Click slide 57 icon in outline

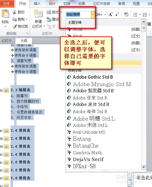pyautogui.click(x=7, y=131)
